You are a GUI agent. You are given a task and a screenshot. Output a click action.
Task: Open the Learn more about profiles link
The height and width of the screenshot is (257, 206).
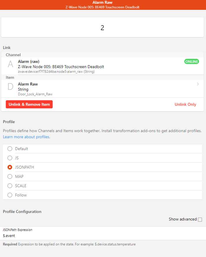click(x=26, y=137)
